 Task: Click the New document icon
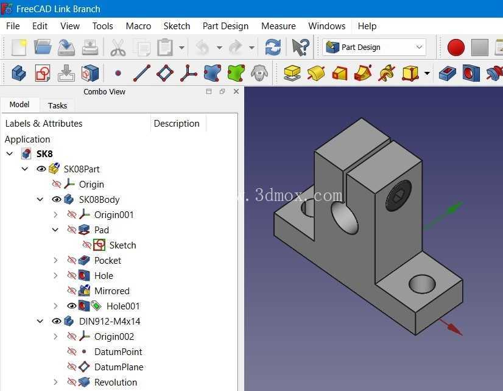(19, 48)
